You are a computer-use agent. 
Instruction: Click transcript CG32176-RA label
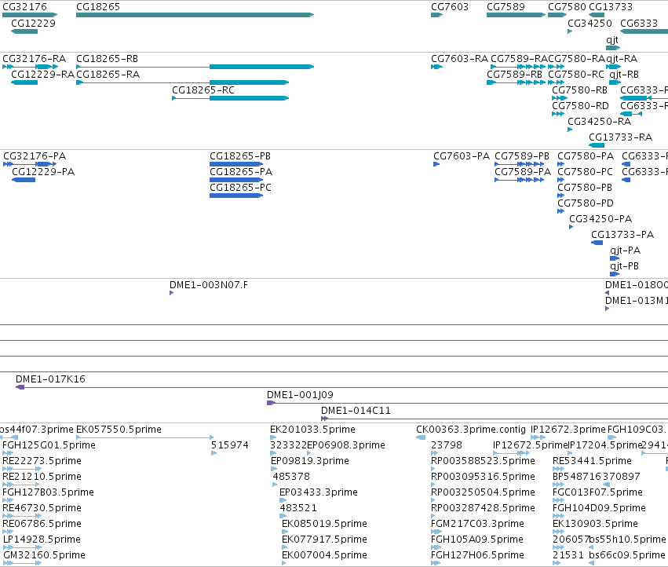[x=34, y=58]
